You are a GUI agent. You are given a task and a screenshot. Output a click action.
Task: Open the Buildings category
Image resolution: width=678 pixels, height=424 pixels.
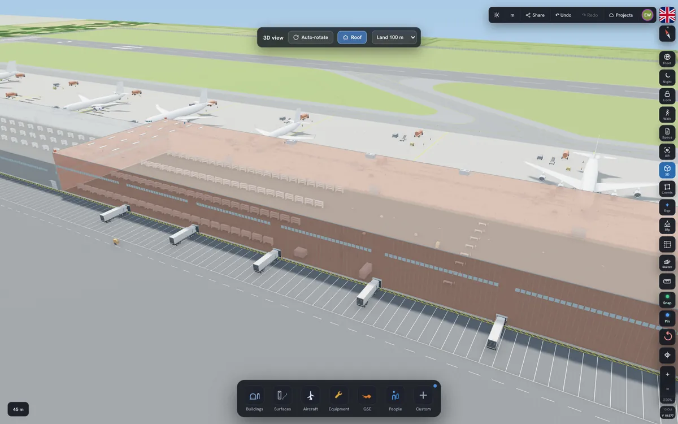pyautogui.click(x=254, y=399)
